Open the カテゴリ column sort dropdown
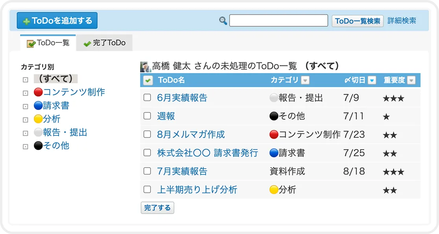The image size is (439, 234). coord(305,80)
